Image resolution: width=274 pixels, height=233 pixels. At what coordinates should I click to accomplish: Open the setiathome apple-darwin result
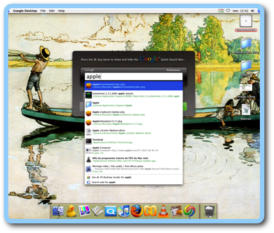(x=134, y=95)
